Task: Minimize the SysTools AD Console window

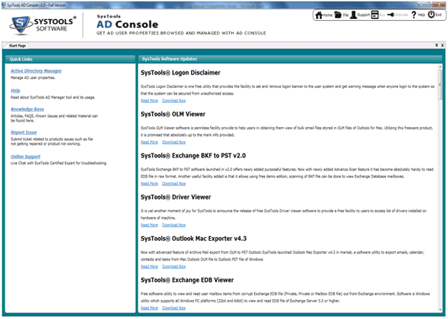Action: 422,5
